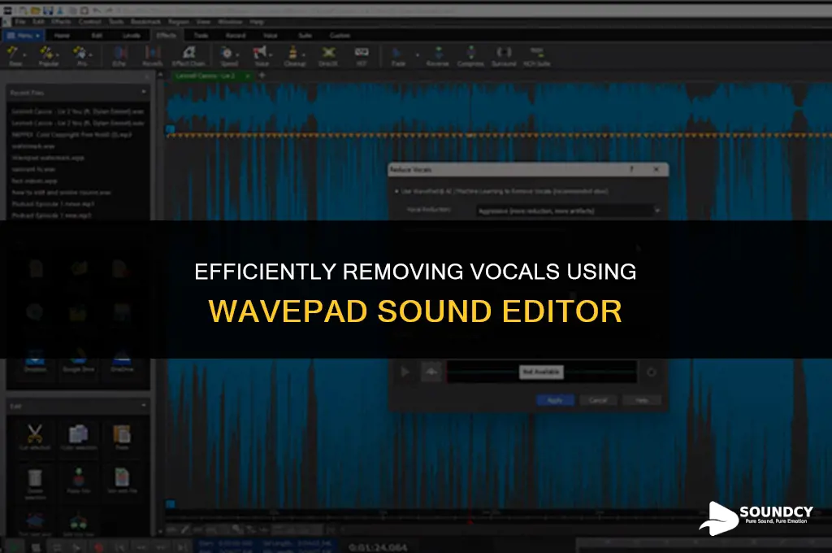Open the Window menu
832x553 pixels.
[x=230, y=22]
